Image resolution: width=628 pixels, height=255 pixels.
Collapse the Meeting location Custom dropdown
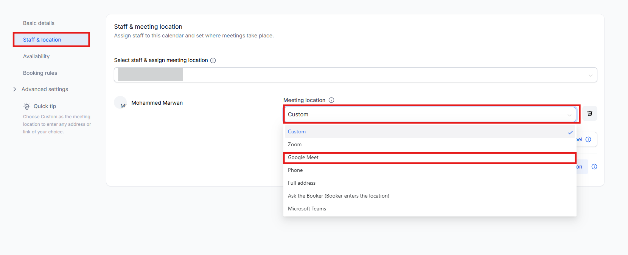pos(569,115)
